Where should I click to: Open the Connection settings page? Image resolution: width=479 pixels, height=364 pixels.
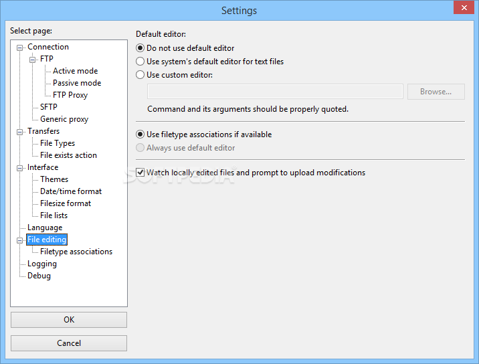point(48,47)
